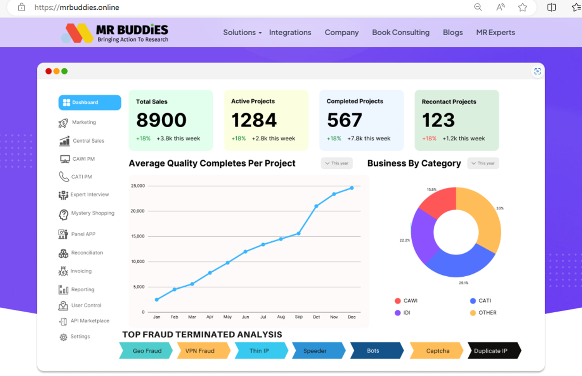The height and width of the screenshot is (376, 582).
Task: Open the MR Experts page
Action: pyautogui.click(x=495, y=33)
